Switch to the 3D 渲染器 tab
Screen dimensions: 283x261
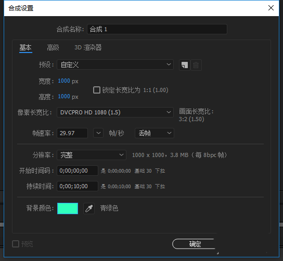tap(88, 48)
